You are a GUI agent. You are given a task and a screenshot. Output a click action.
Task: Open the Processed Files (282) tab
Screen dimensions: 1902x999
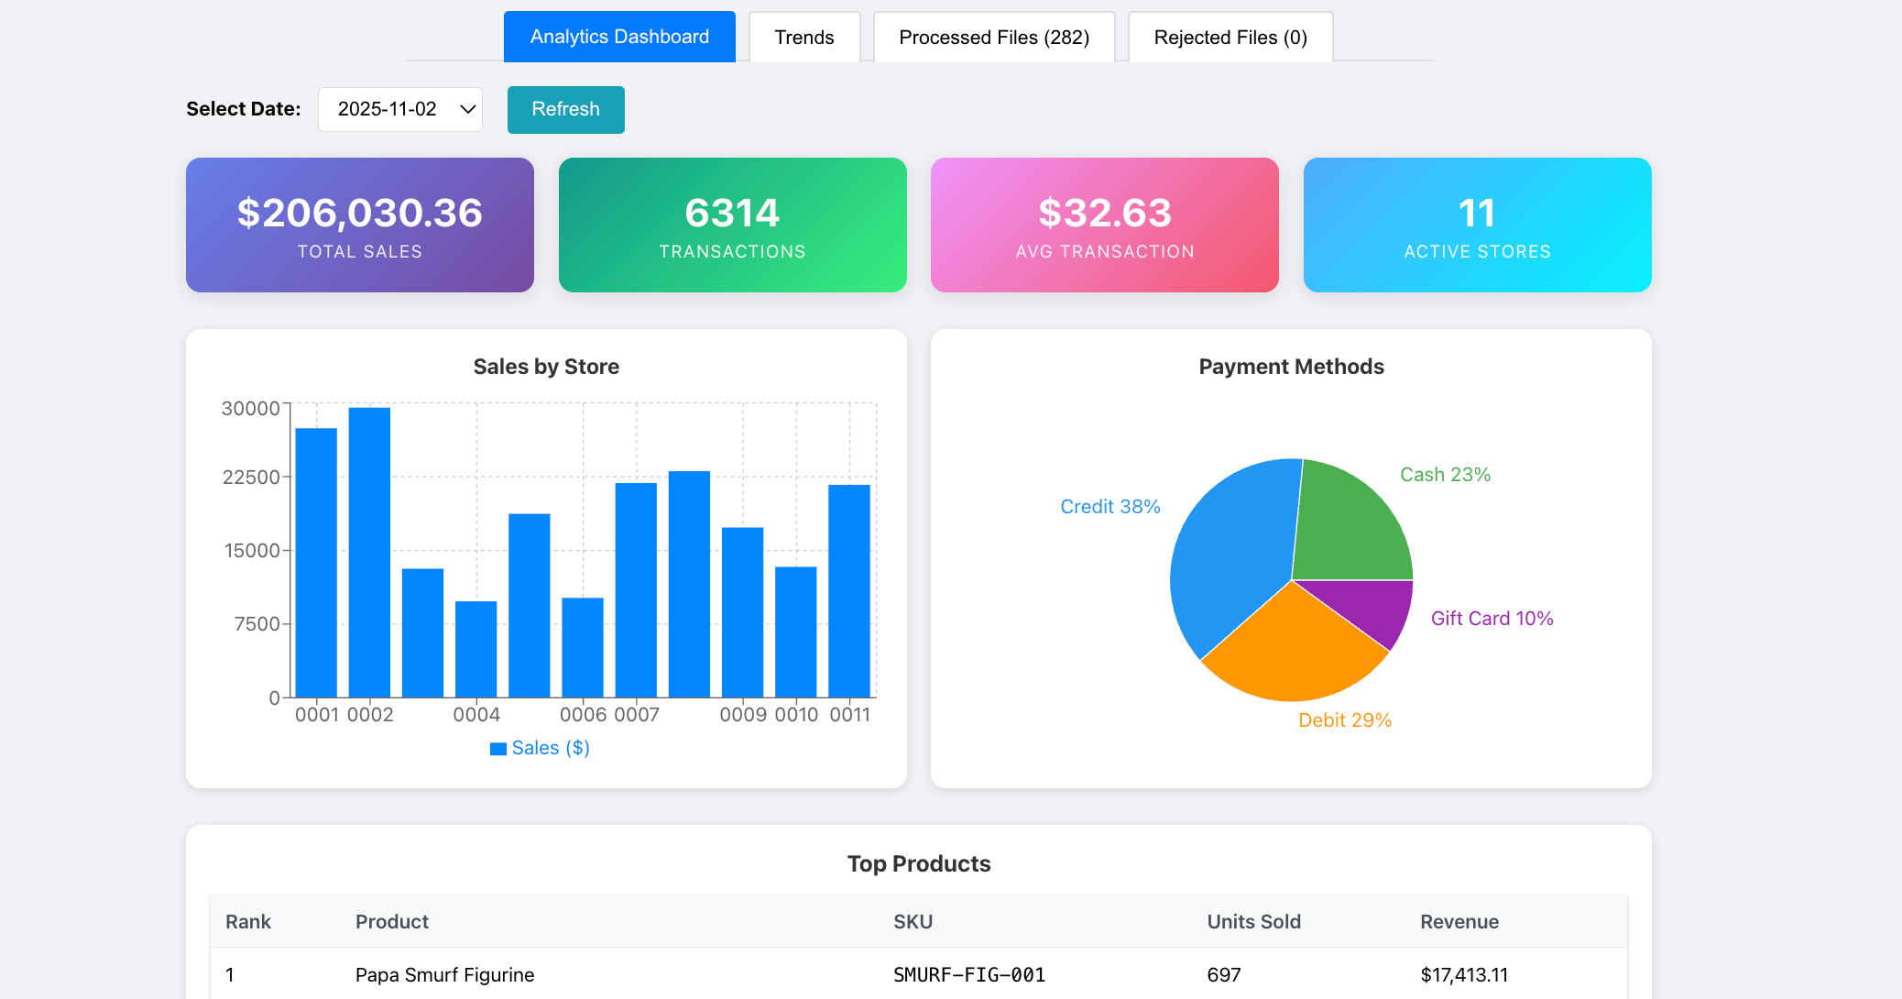pos(994,37)
